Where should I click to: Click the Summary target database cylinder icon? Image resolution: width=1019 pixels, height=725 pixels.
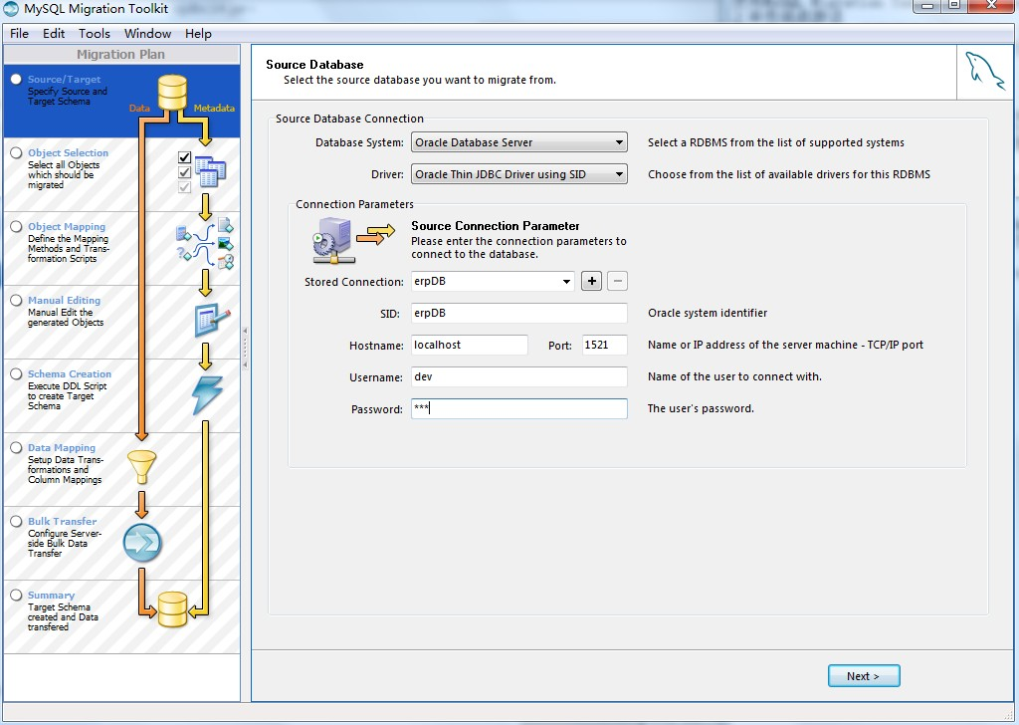(172, 609)
